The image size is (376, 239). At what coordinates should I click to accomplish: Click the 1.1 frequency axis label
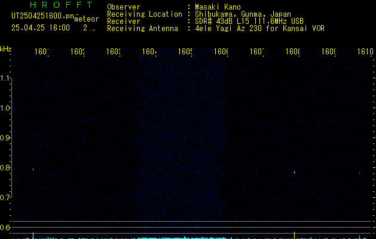5,78
